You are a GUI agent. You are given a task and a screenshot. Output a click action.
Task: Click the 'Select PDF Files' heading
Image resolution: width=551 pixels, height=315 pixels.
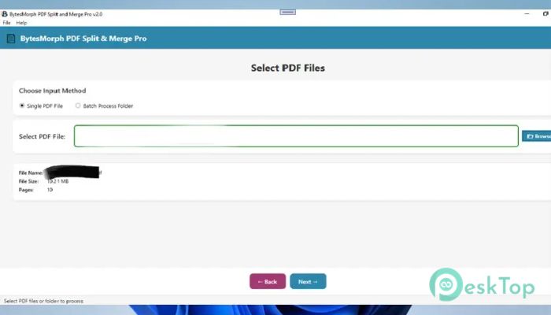pyautogui.click(x=288, y=68)
